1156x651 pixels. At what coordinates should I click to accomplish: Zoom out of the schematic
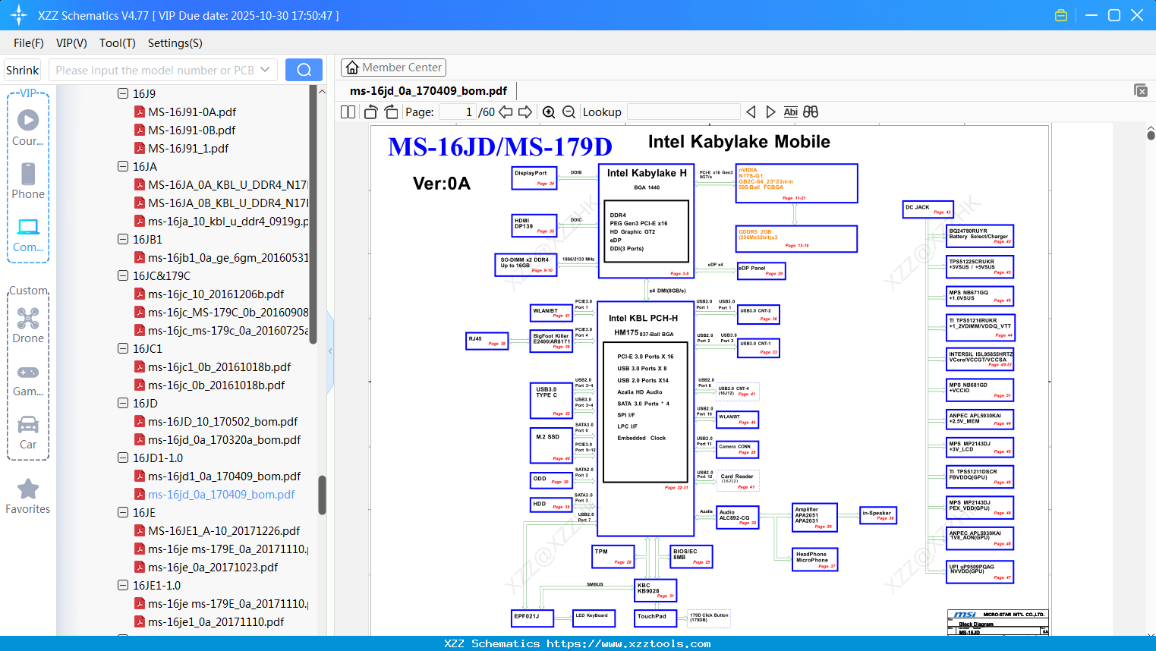pos(569,112)
